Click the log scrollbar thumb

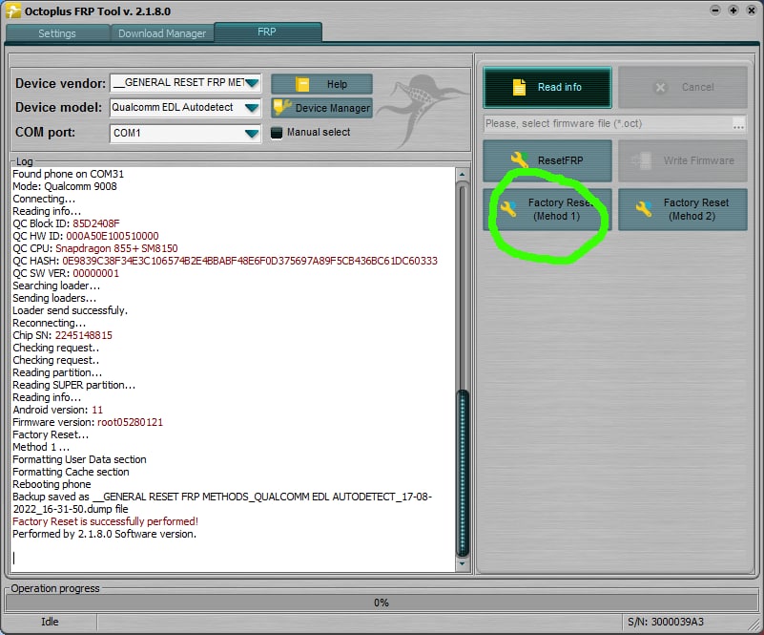tap(463, 473)
